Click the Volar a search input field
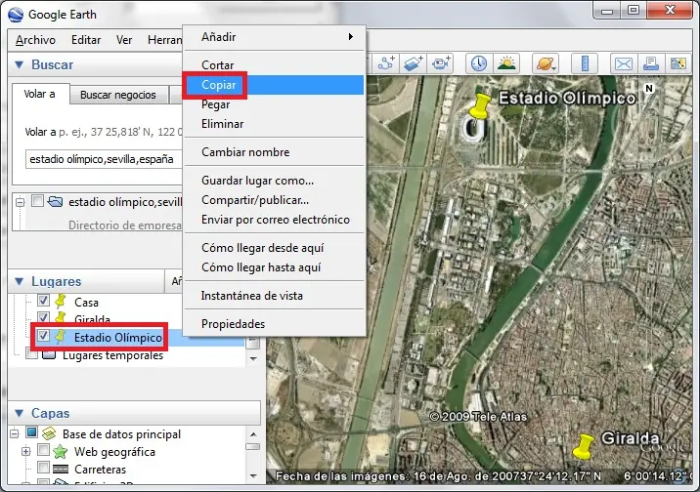 pyautogui.click(x=105, y=159)
